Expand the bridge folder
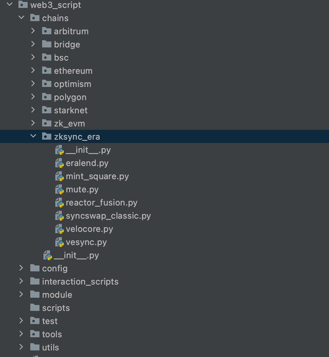This screenshot has width=329, height=357. tap(33, 44)
